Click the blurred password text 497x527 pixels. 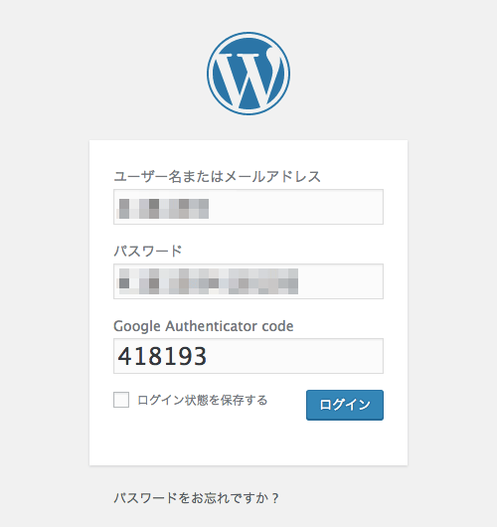pos(209,281)
